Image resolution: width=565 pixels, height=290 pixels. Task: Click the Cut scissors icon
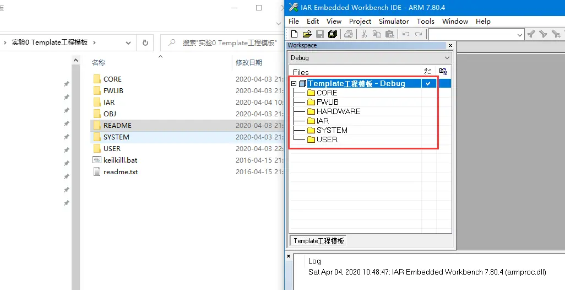click(x=364, y=34)
